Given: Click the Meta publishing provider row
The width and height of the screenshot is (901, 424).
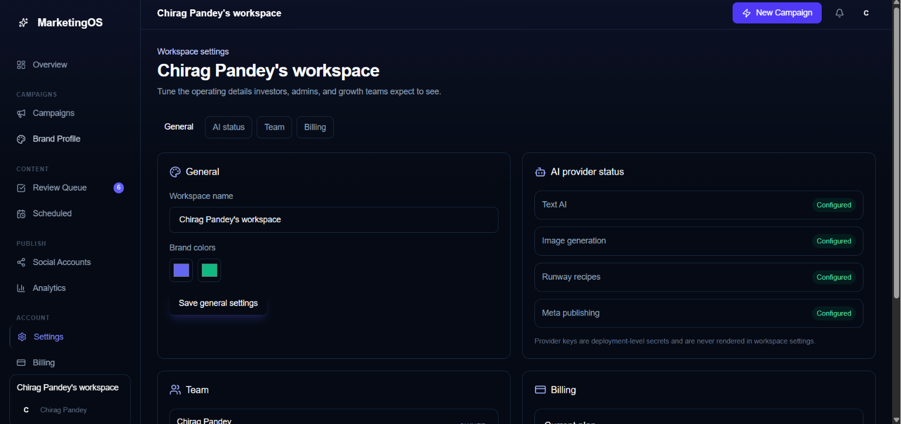Looking at the screenshot, I should 699,313.
